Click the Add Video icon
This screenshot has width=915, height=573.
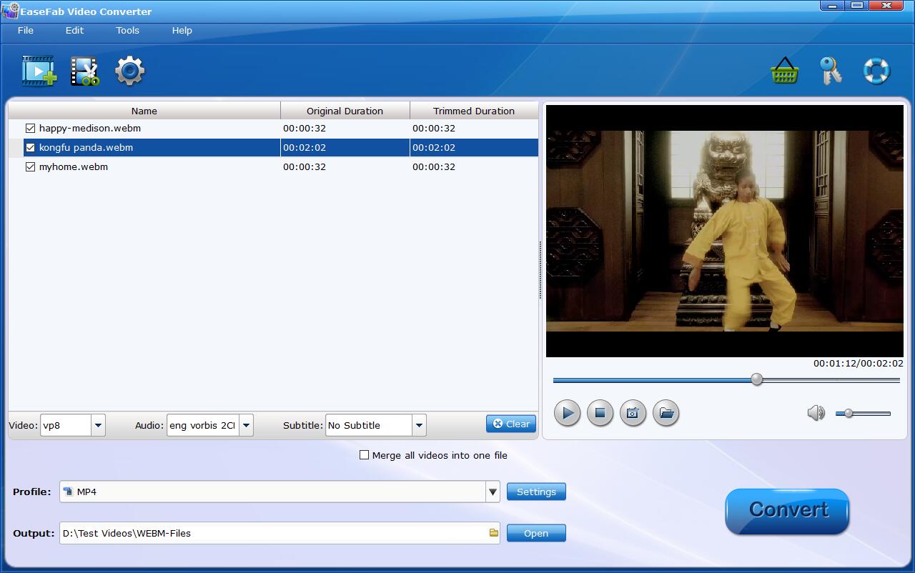click(x=39, y=71)
